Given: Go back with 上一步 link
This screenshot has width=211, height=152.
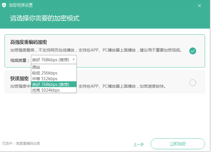Looking at the screenshot, I should pos(139,144).
